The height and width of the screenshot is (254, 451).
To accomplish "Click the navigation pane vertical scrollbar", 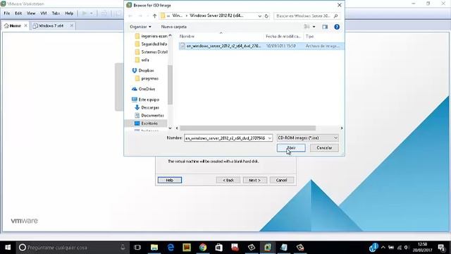I will (x=170, y=85).
